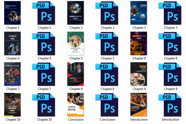186x124 pixels.
Task: Select the Chapter 4 PSD file icon
Action: click(x=44, y=44)
